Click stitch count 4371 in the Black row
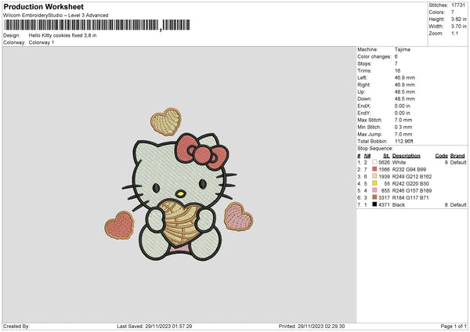 click(384, 205)
